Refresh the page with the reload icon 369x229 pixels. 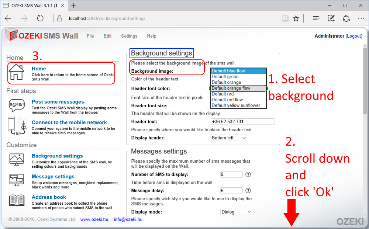click(40, 18)
